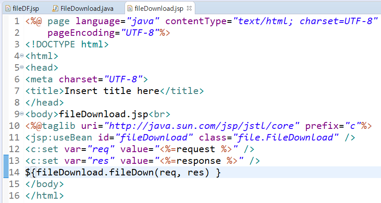Screen dimensions: 381x203
Task: Click the change marker beside line 14
Action: pos(6,172)
